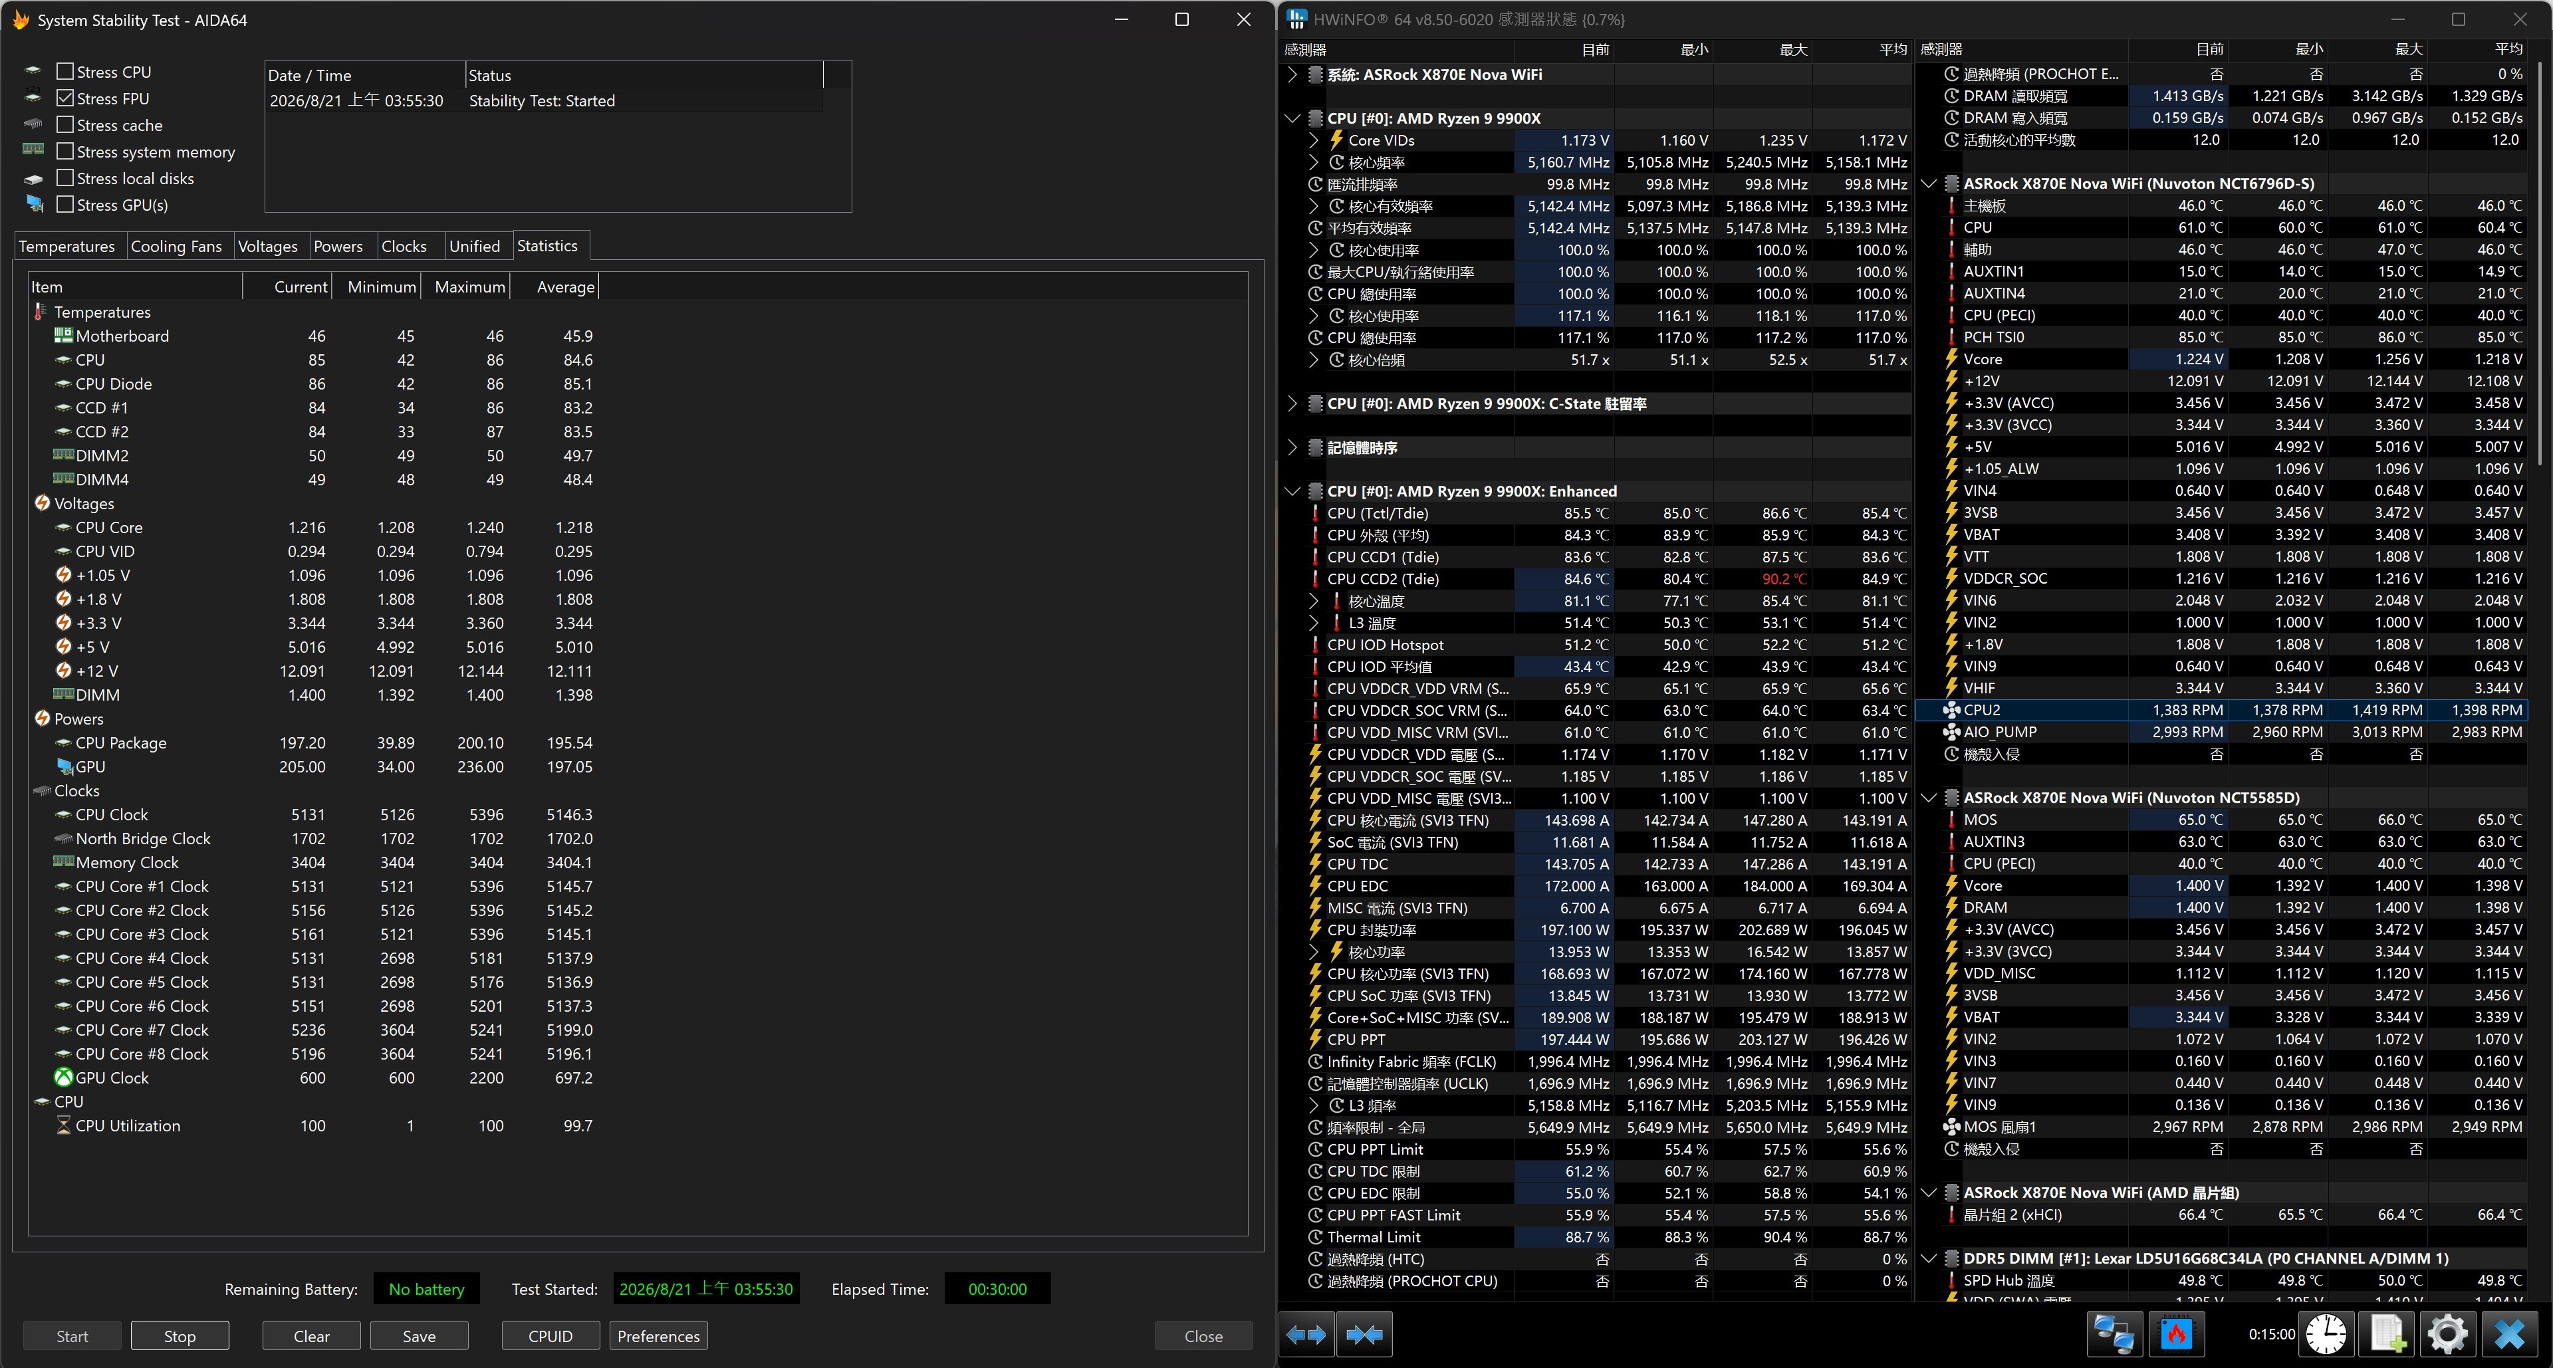The image size is (2553, 1368).
Task: Open the Voltages tab
Action: (267, 246)
